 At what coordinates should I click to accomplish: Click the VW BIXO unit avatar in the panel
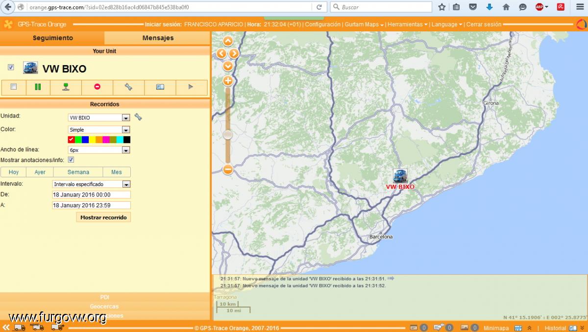[x=30, y=68]
